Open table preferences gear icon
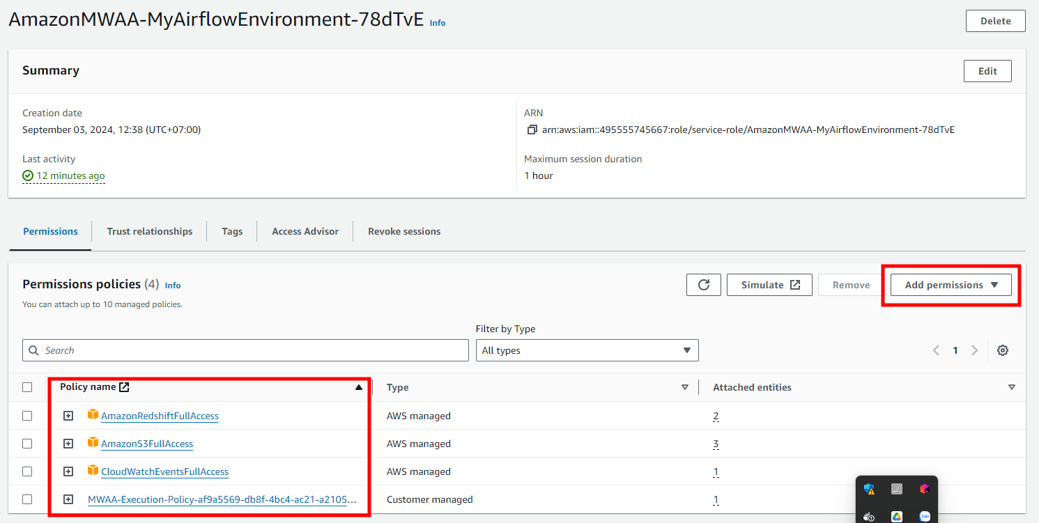The height and width of the screenshot is (523, 1039). [x=1003, y=350]
